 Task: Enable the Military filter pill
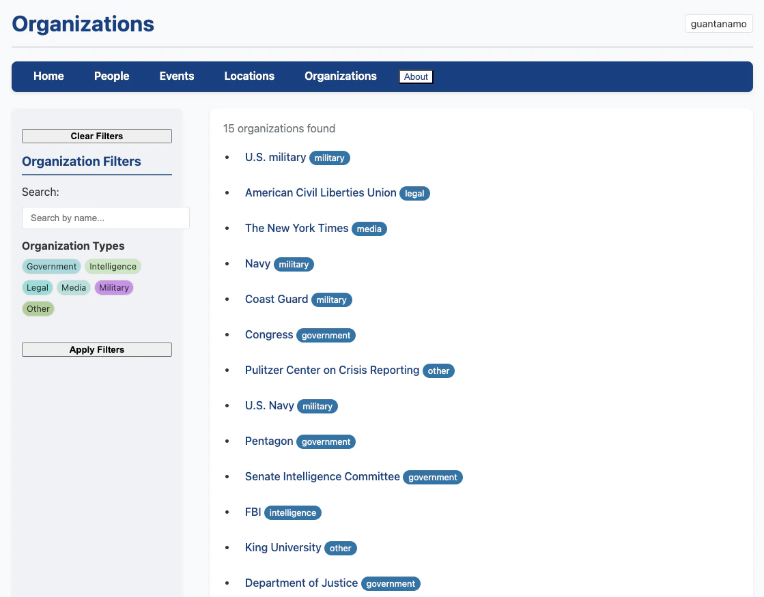[x=114, y=287]
